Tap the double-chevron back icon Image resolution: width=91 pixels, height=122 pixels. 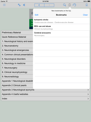click(x=24, y=5)
